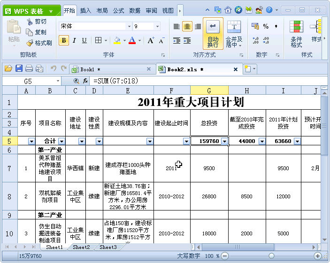
Task: Open the WPS 表格 application menu button
Action: [x=31, y=10]
